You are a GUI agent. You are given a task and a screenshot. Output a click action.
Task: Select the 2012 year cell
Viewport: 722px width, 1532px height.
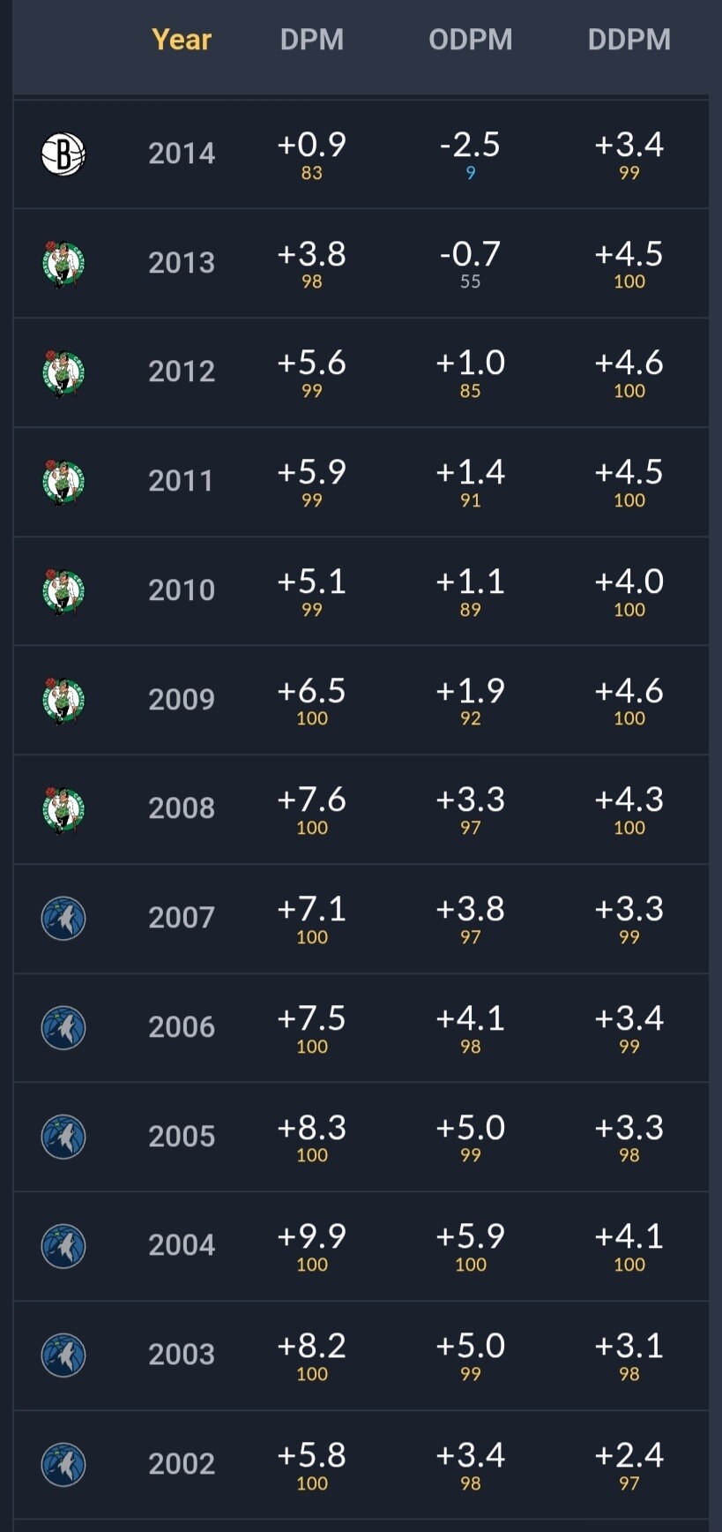182,372
